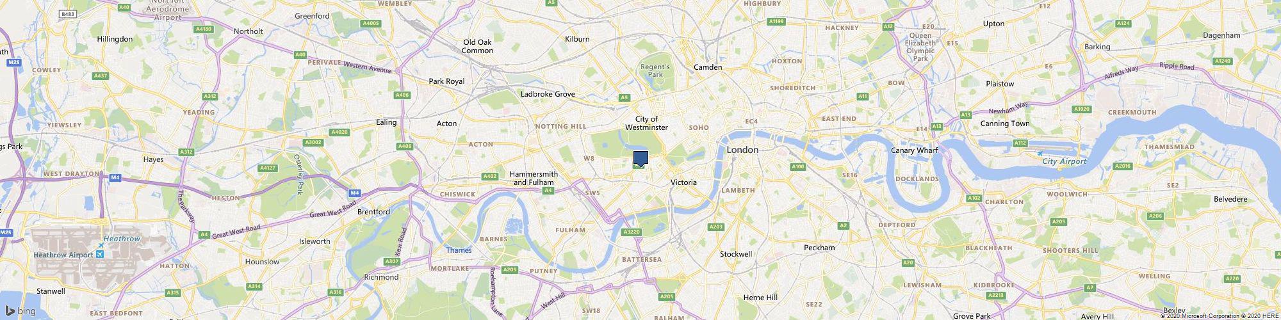Click the A3220 road shield near Battersea
The width and height of the screenshot is (1281, 320).
(x=632, y=232)
